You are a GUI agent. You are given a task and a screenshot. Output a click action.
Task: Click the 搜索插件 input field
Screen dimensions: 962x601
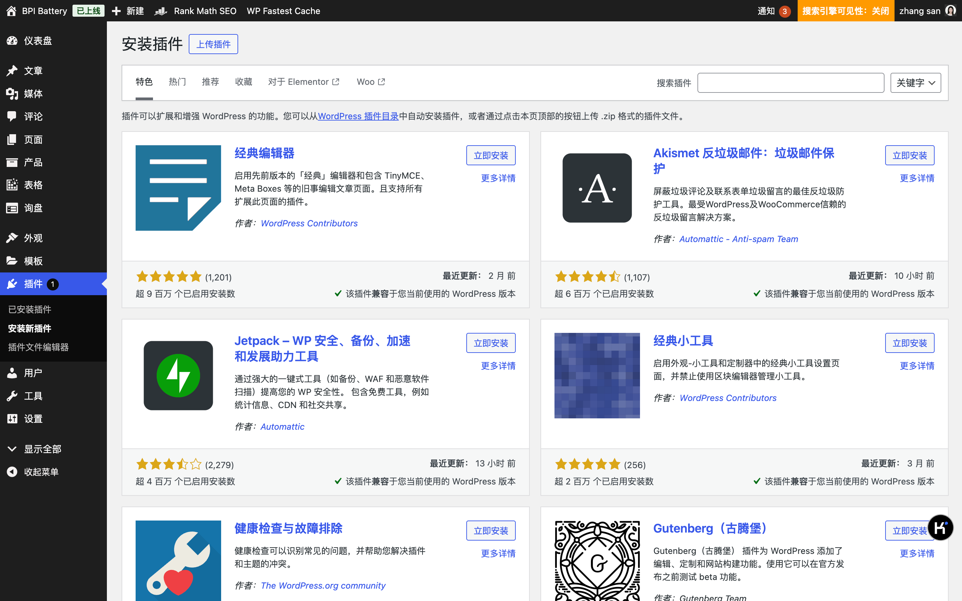[790, 83]
